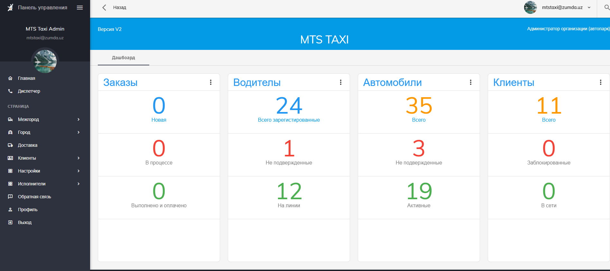Image resolution: width=610 pixels, height=271 pixels.
Task: Click the phone icon for Диспетчер
Action: pos(10,91)
